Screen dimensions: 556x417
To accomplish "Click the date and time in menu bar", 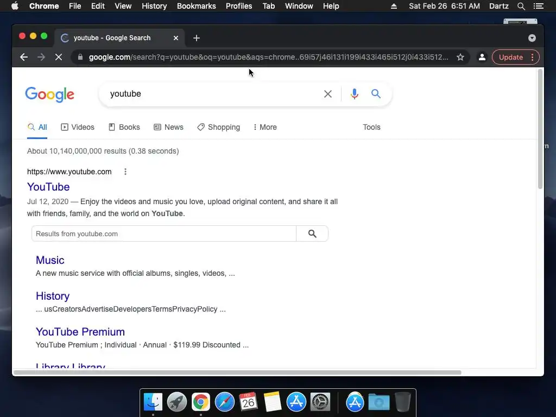I will click(444, 6).
